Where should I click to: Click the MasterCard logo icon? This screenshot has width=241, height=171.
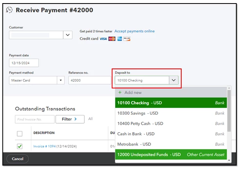click(112, 39)
